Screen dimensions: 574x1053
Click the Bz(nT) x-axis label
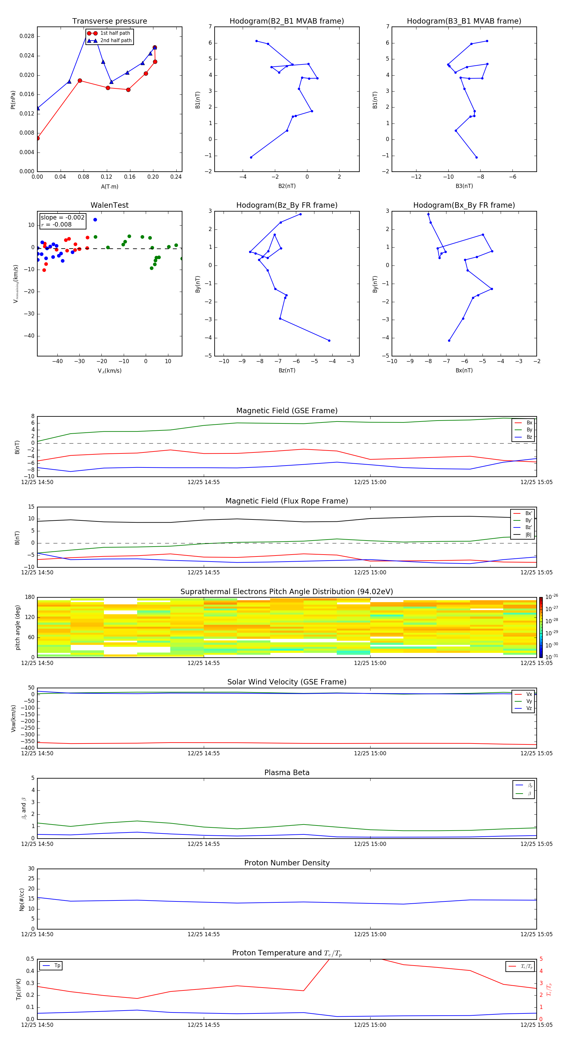[x=287, y=370]
